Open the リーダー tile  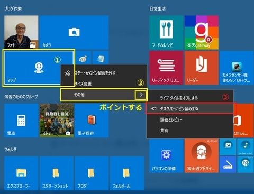[x=202, y=68]
